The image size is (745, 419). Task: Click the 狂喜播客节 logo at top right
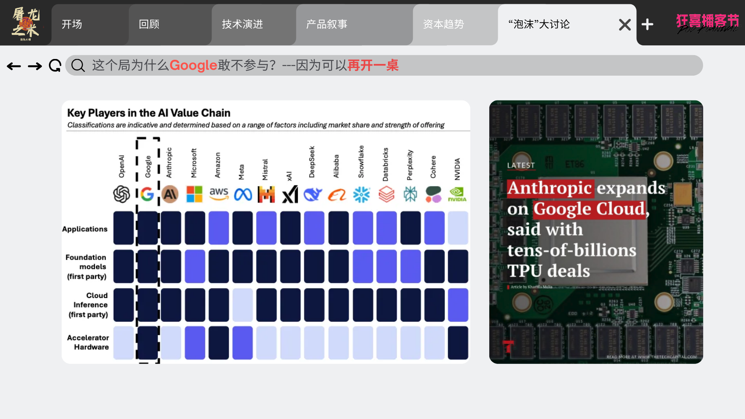point(708,23)
